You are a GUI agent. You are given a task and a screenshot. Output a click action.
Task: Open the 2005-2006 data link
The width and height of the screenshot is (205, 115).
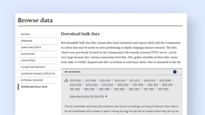coord(76,85)
